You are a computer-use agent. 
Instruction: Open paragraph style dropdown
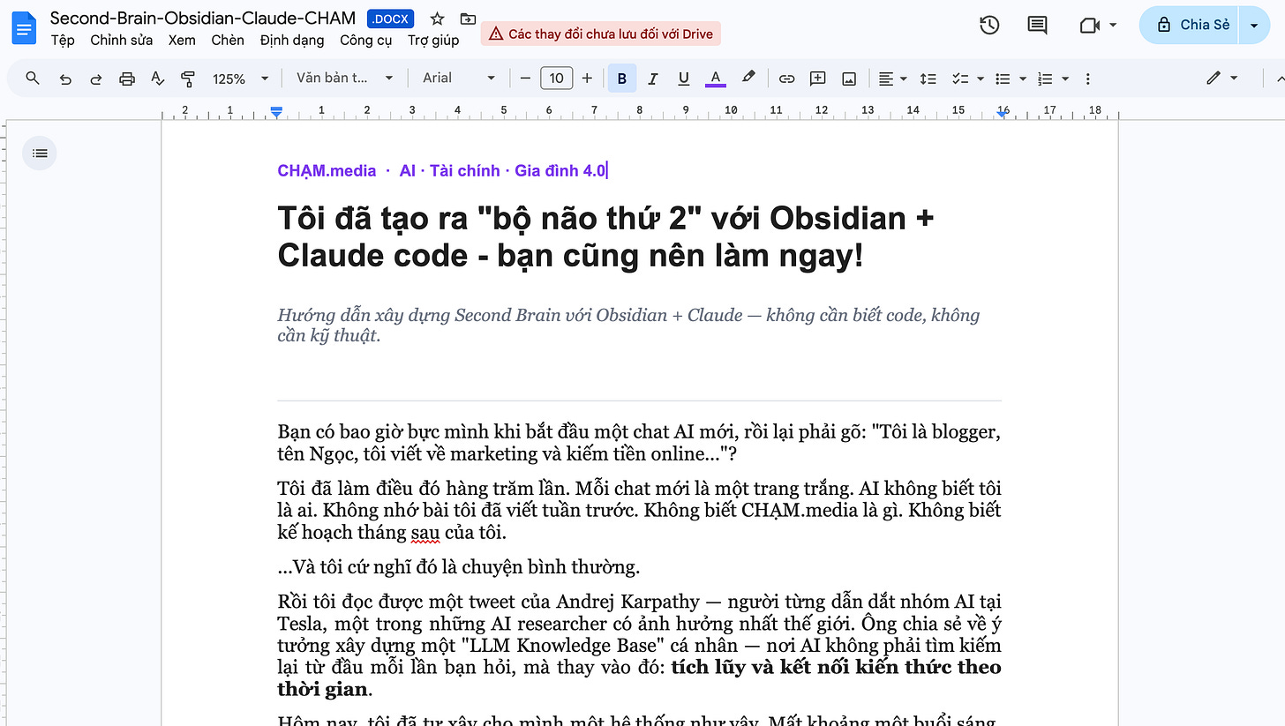344,79
